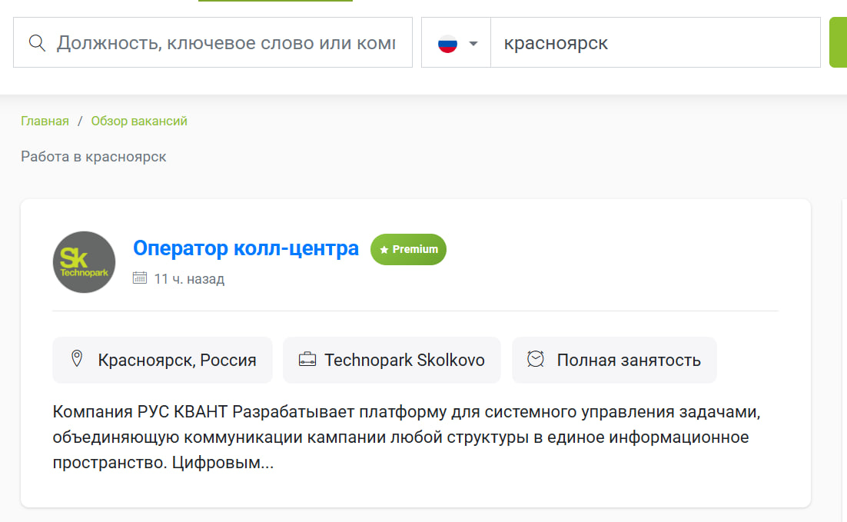Click the magnifier icon in keyword search

coord(37,42)
